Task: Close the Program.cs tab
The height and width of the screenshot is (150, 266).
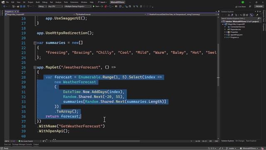Action: click(x=18, y=12)
